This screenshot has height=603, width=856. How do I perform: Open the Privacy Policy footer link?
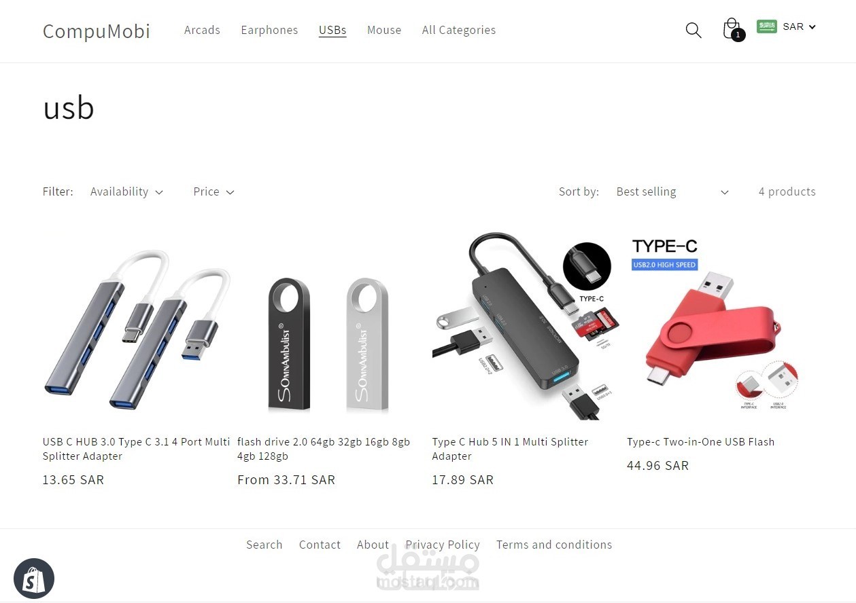point(443,545)
